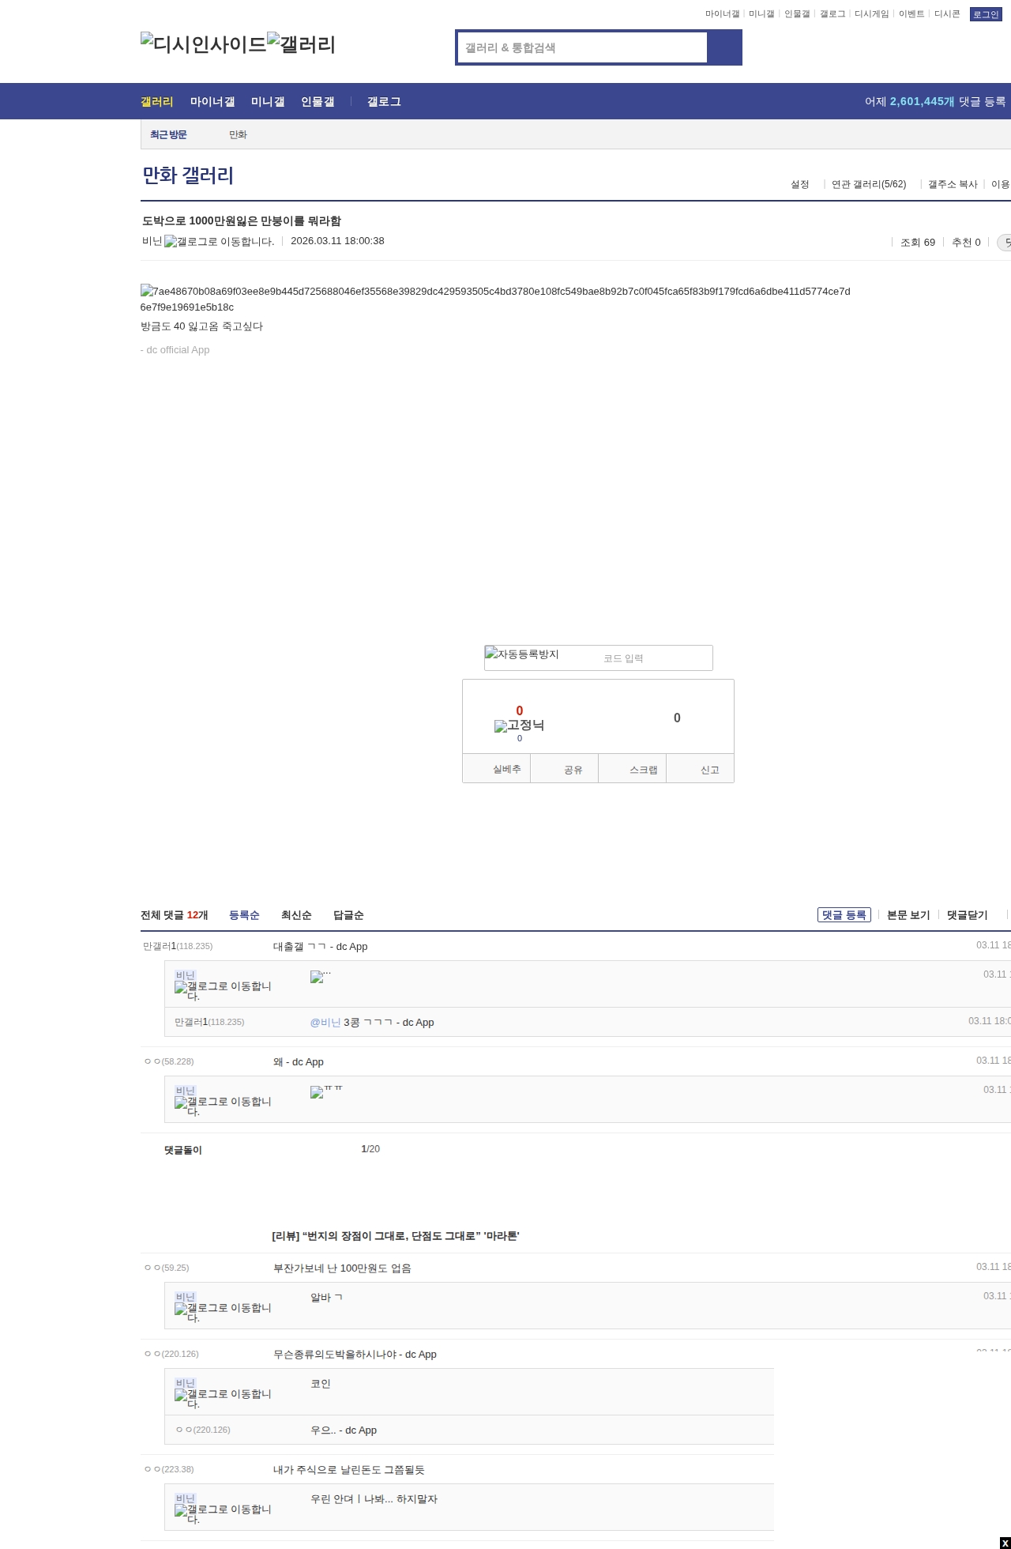Open the 디시콘 top link
Viewport: 1011px width, 1549px height.
click(947, 14)
